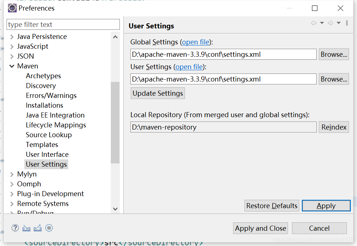Select the JSON category label
The width and height of the screenshot is (357, 246).
click(25, 56)
